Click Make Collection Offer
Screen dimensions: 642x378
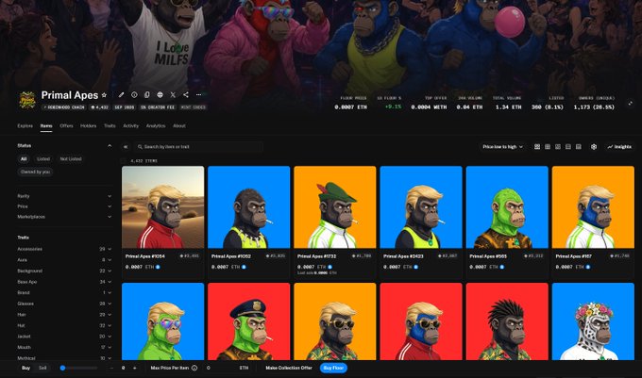(289, 368)
